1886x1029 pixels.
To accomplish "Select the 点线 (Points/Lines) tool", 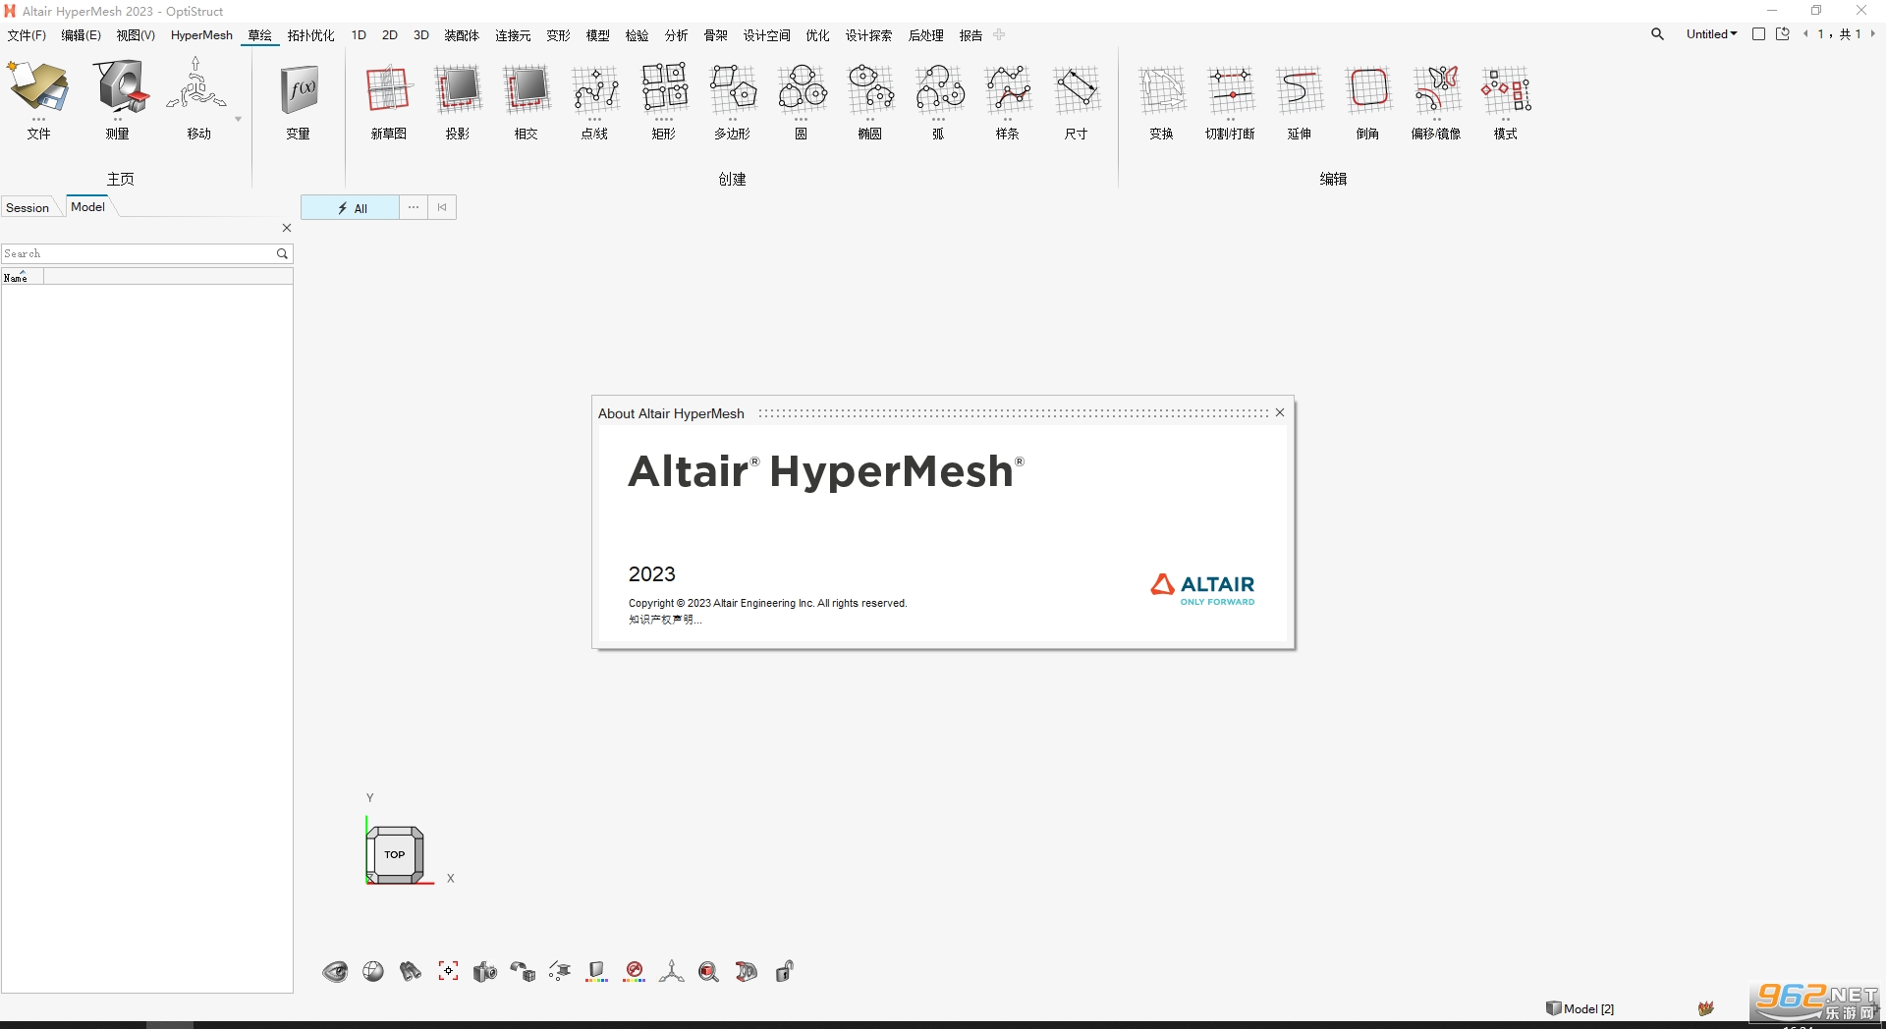I will (595, 89).
